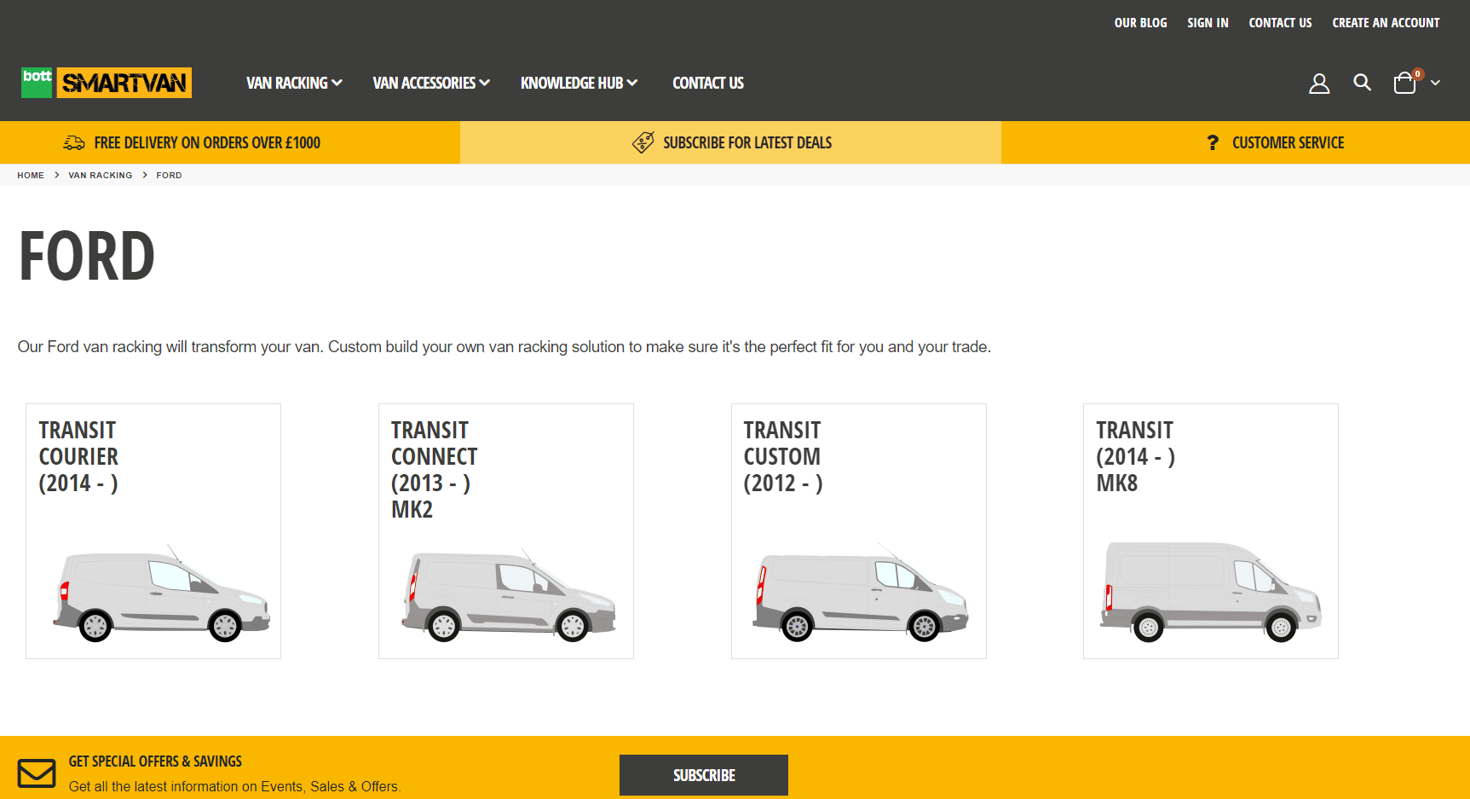This screenshot has width=1470, height=799.
Task: Click Subscribe For Latest Deals banner
Action: tap(747, 142)
